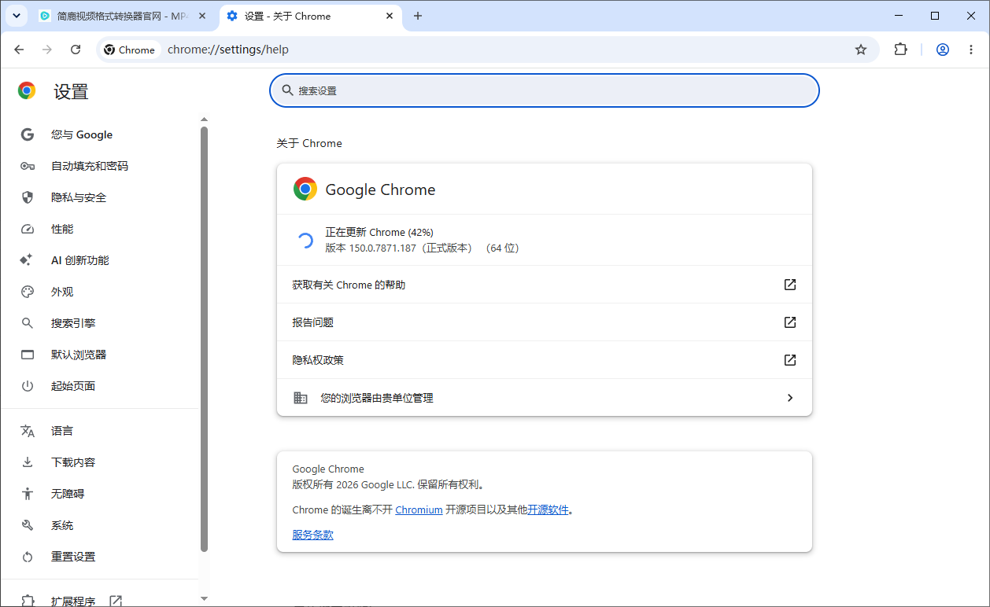Viewport: 990px width, 607px height.
Task: Click the 搜索引擎 magnifier icon in sidebar
Action: tap(28, 323)
